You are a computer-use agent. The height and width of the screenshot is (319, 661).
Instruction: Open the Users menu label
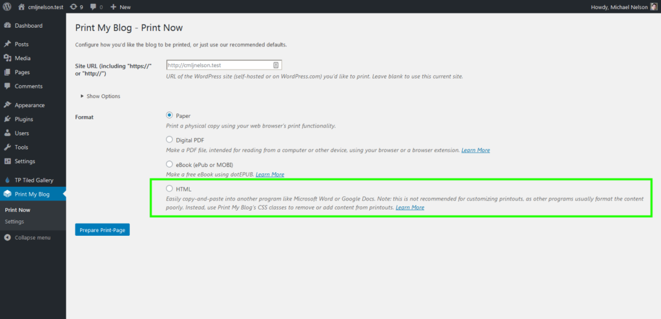tap(22, 133)
